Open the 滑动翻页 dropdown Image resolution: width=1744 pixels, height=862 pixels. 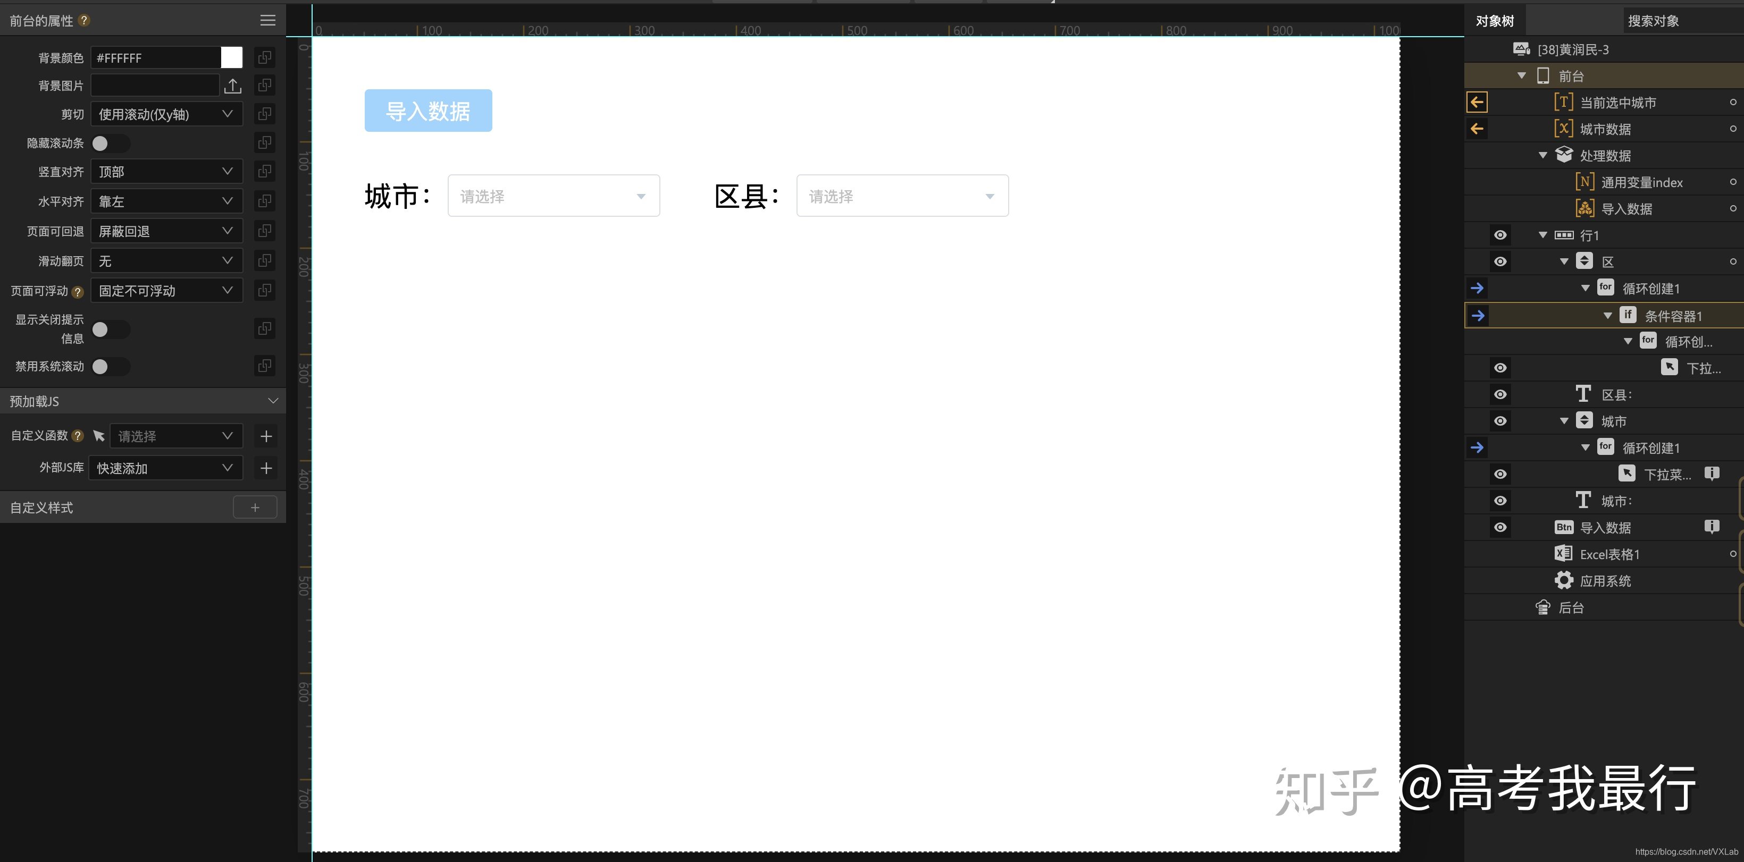click(166, 260)
